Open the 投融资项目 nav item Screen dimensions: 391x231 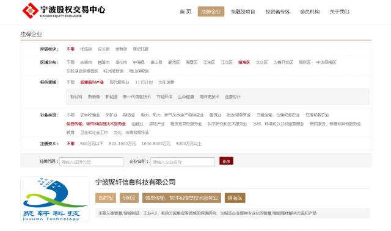tap(243, 12)
